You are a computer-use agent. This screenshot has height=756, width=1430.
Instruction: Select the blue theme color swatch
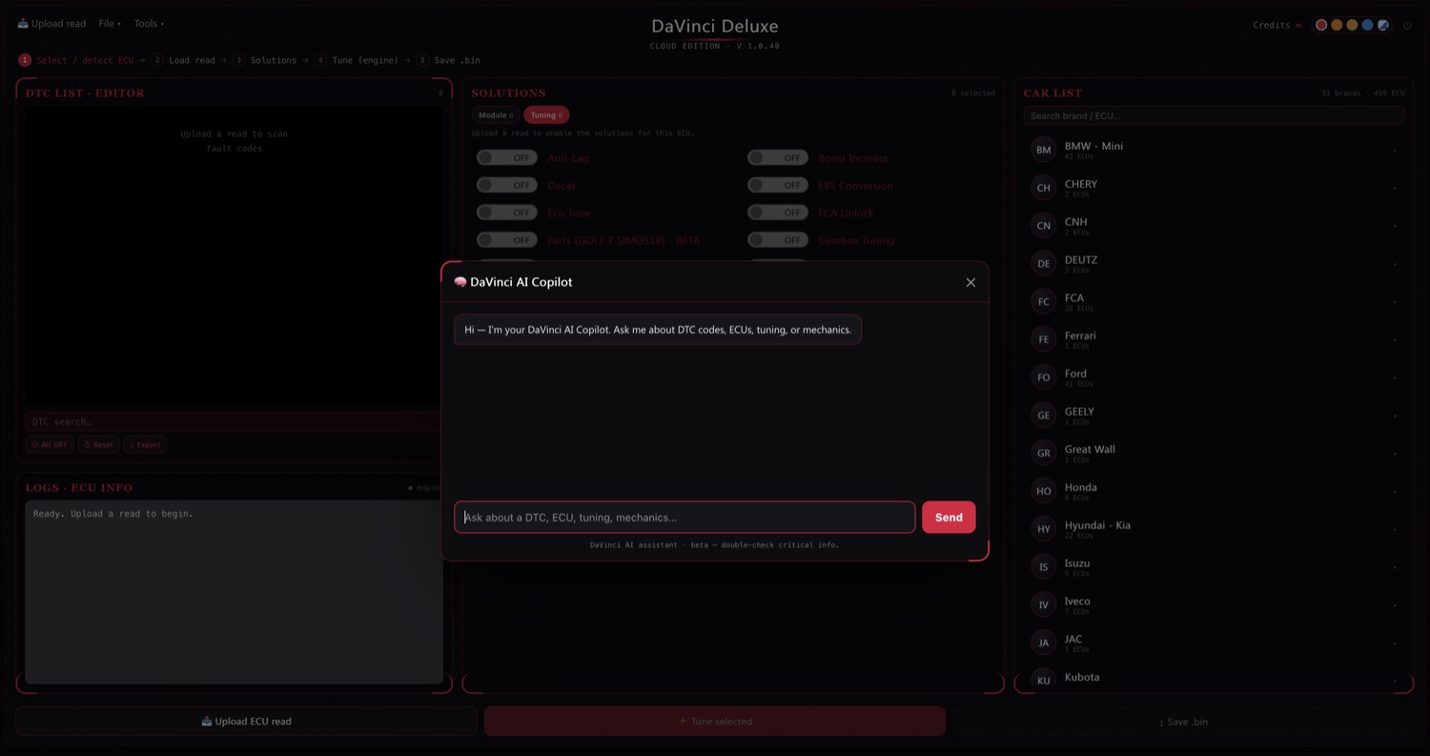click(x=1367, y=25)
